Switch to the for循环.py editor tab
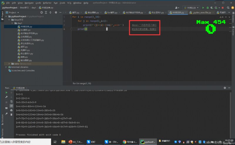 click(112, 13)
